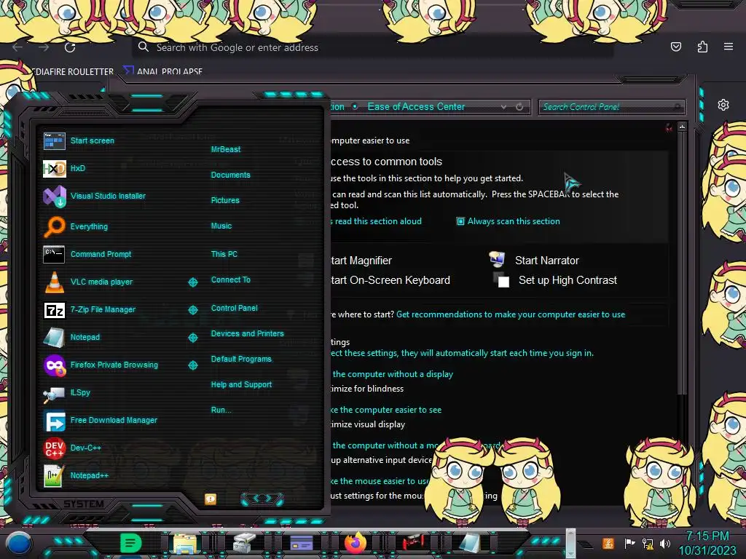This screenshot has width=746, height=559.
Task: Open Firefox hamburger application menu
Action: [729, 47]
